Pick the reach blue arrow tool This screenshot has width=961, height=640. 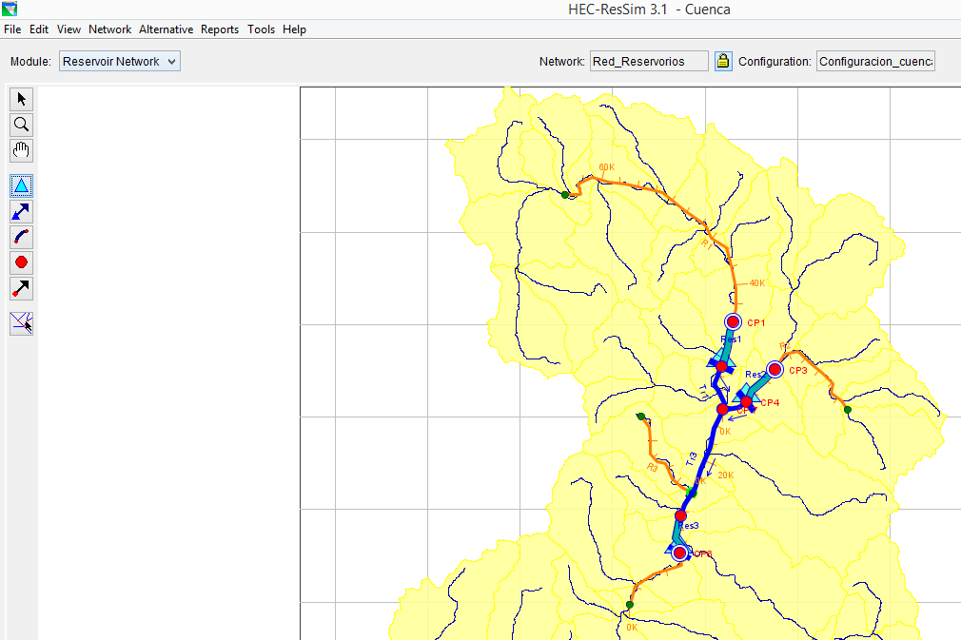tap(22, 211)
